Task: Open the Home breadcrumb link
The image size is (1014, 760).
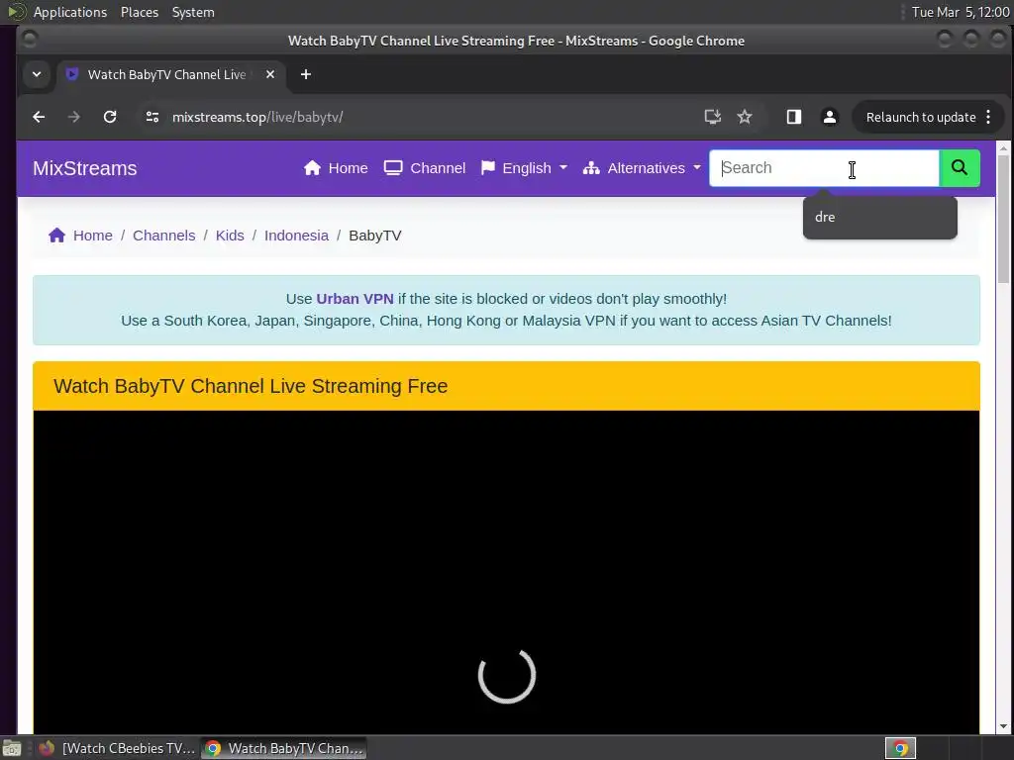Action: point(92,236)
